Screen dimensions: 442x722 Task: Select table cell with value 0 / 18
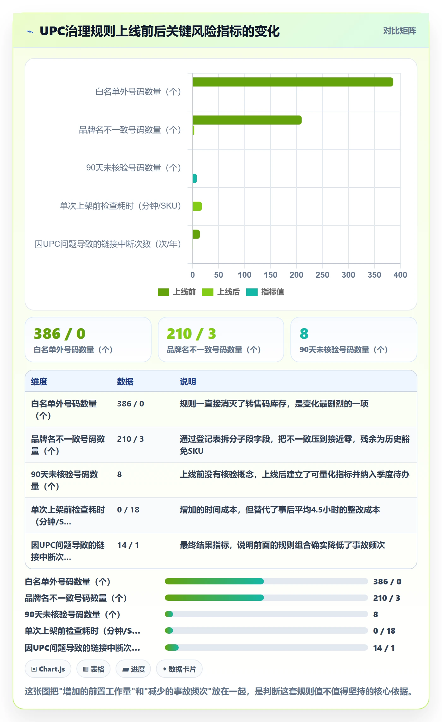(x=142, y=516)
